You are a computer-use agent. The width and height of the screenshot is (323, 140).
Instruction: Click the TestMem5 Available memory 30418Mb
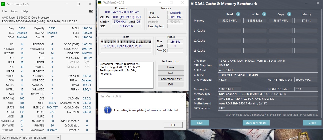pos(175,17)
